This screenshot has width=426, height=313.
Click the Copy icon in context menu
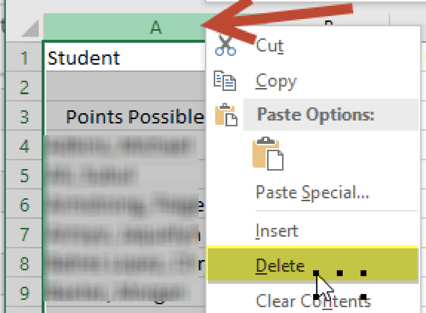click(225, 81)
